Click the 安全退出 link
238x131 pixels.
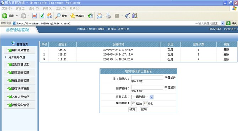click(231, 29)
